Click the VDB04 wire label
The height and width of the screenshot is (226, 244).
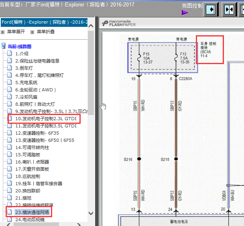click(x=224, y=196)
